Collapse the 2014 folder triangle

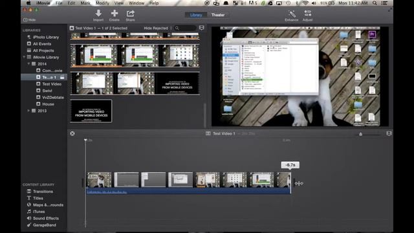[x=28, y=64]
